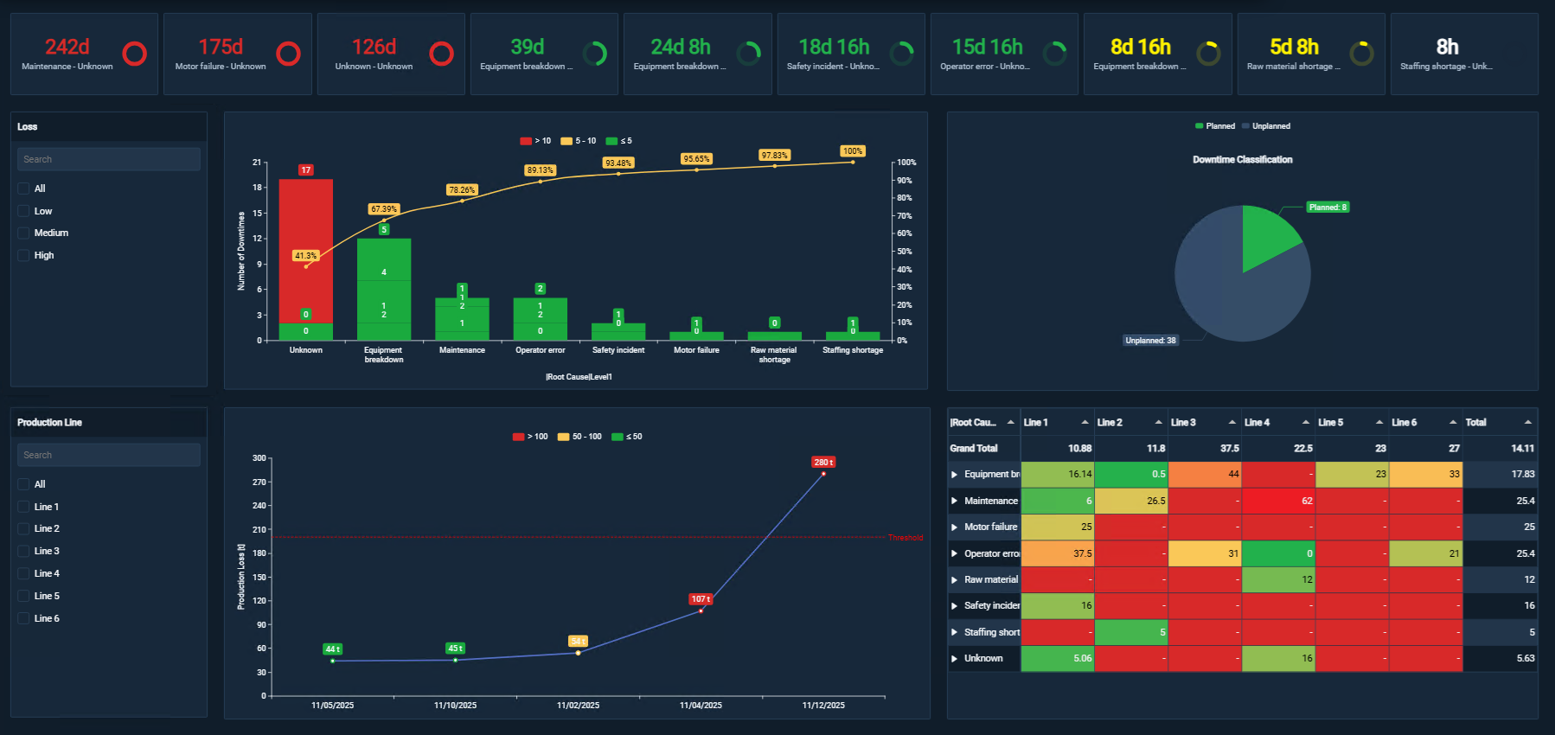This screenshot has width=1555, height=735.
Task: Click the Grand Total value 14.11
Action: (x=1522, y=448)
